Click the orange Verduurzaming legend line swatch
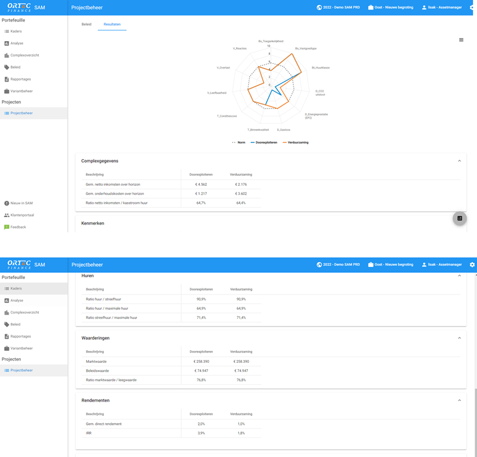Screen dimensions: 477x457 (x=285, y=142)
